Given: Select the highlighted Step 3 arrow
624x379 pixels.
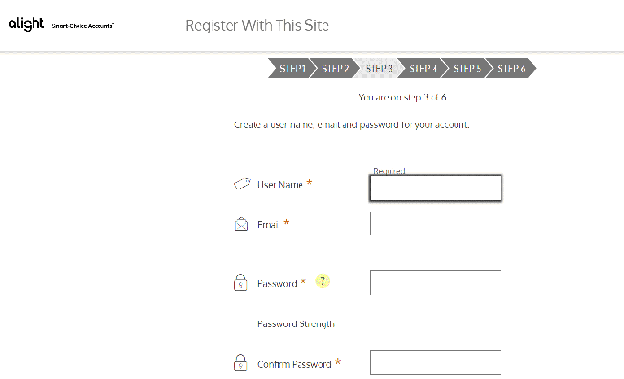Looking at the screenshot, I should point(377,69).
